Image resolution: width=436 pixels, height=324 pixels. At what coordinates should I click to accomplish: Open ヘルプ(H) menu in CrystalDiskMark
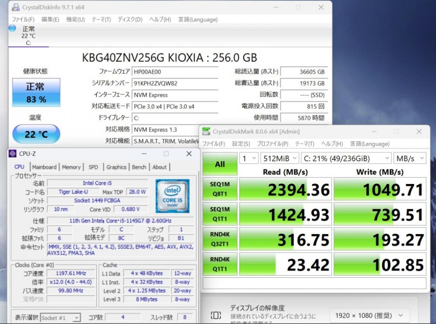pyautogui.click(x=332, y=144)
